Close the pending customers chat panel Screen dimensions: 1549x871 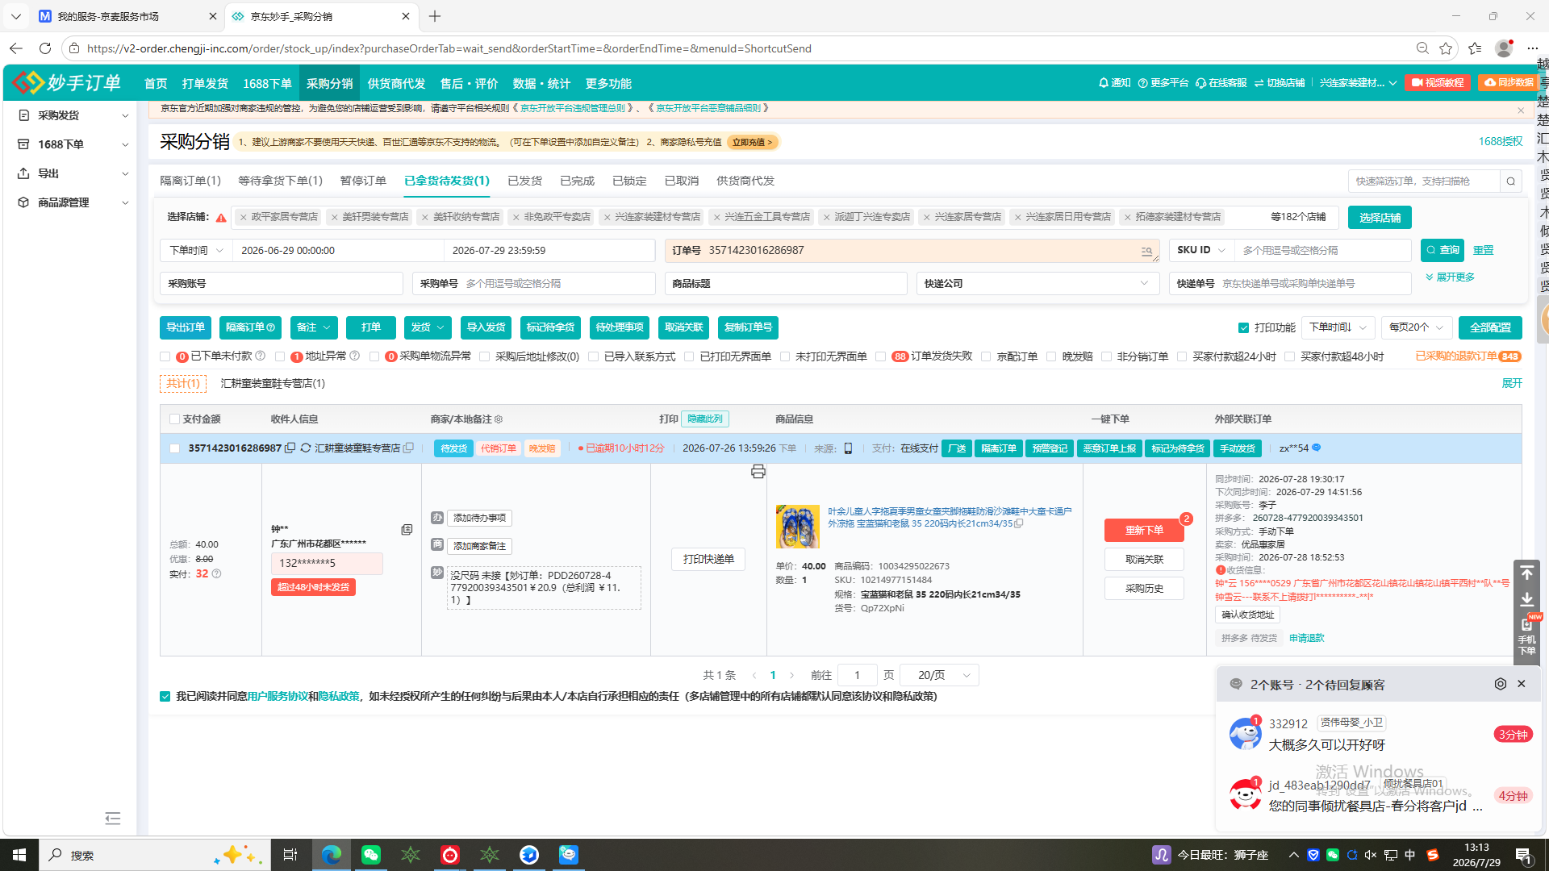1522,684
